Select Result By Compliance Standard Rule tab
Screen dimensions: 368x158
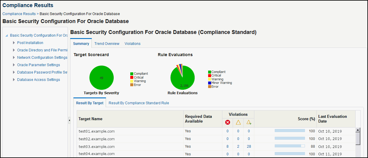(139, 103)
